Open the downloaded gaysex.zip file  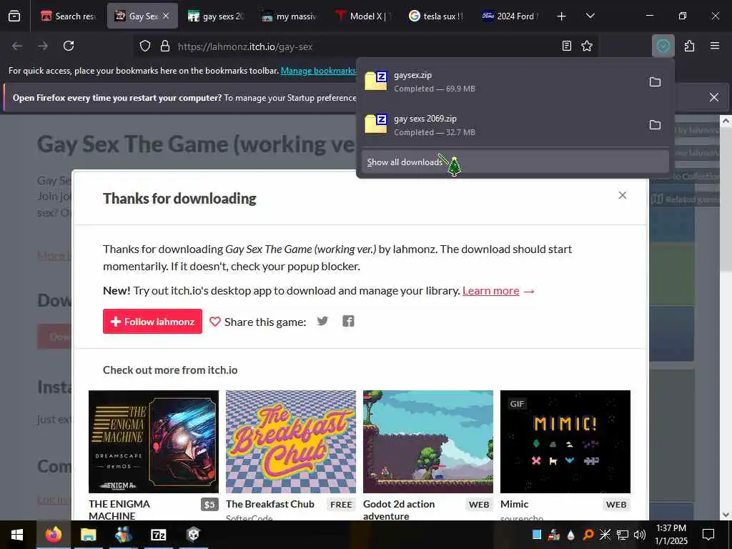[500, 81]
